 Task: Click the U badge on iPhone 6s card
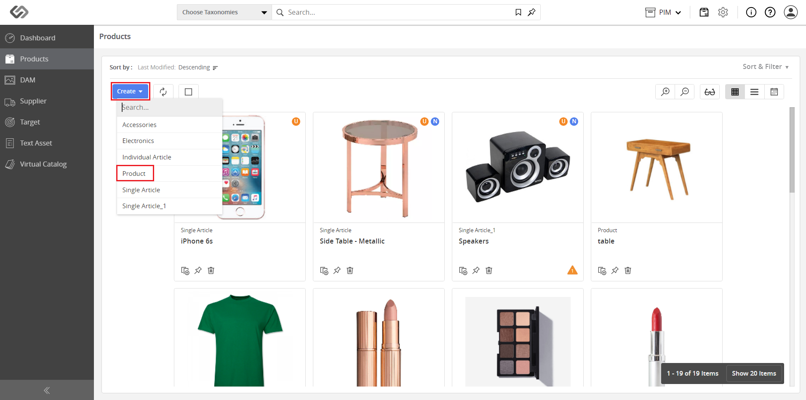(296, 122)
